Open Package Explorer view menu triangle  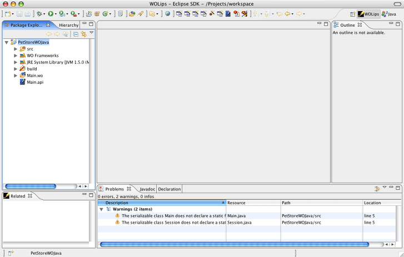[x=92, y=33]
